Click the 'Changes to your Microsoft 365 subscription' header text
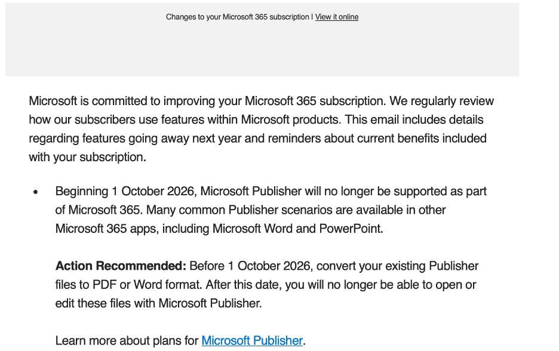Screen dimensions: 559x351 tap(238, 17)
